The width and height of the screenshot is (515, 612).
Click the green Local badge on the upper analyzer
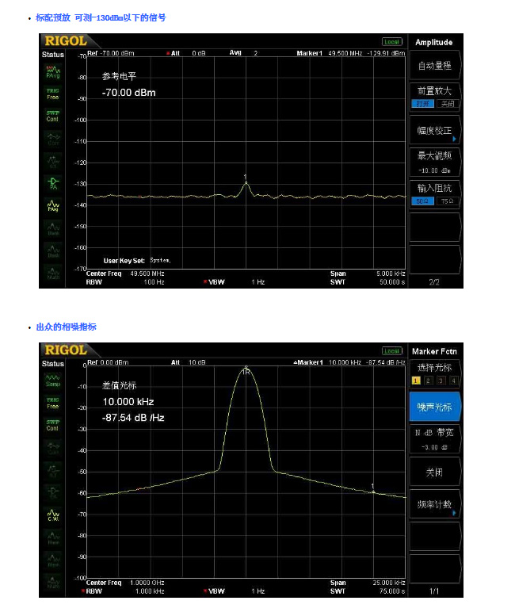point(392,41)
